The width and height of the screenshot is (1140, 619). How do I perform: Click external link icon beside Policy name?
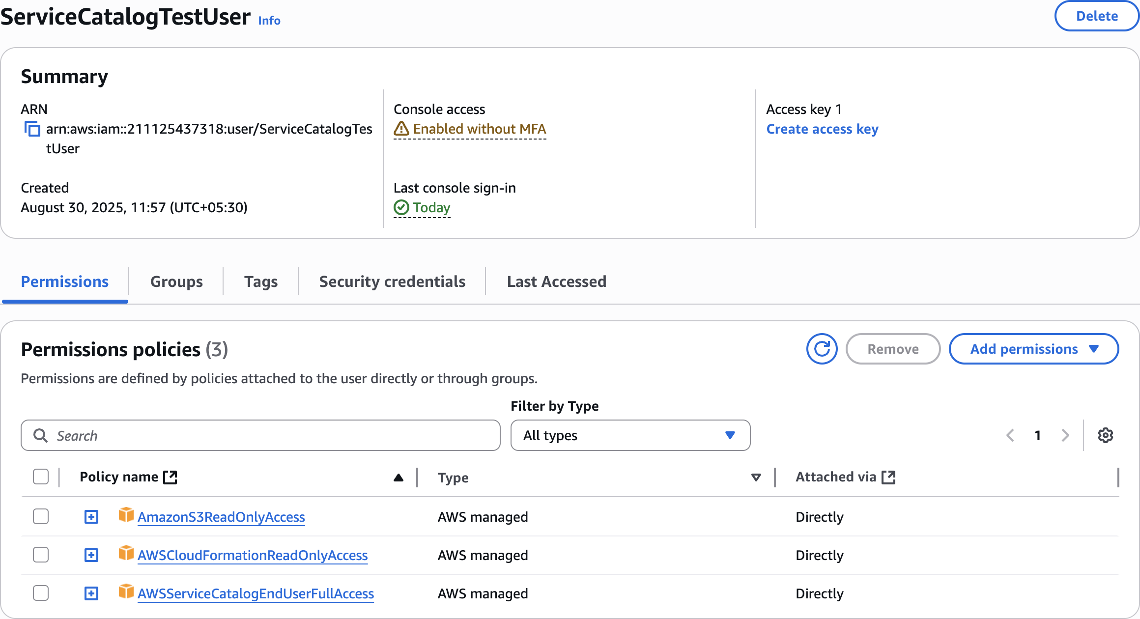click(x=170, y=477)
